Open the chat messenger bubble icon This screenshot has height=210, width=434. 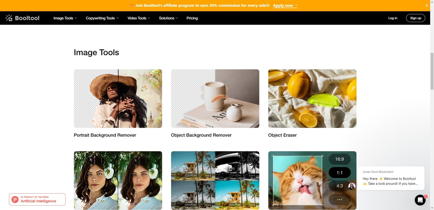[420, 200]
